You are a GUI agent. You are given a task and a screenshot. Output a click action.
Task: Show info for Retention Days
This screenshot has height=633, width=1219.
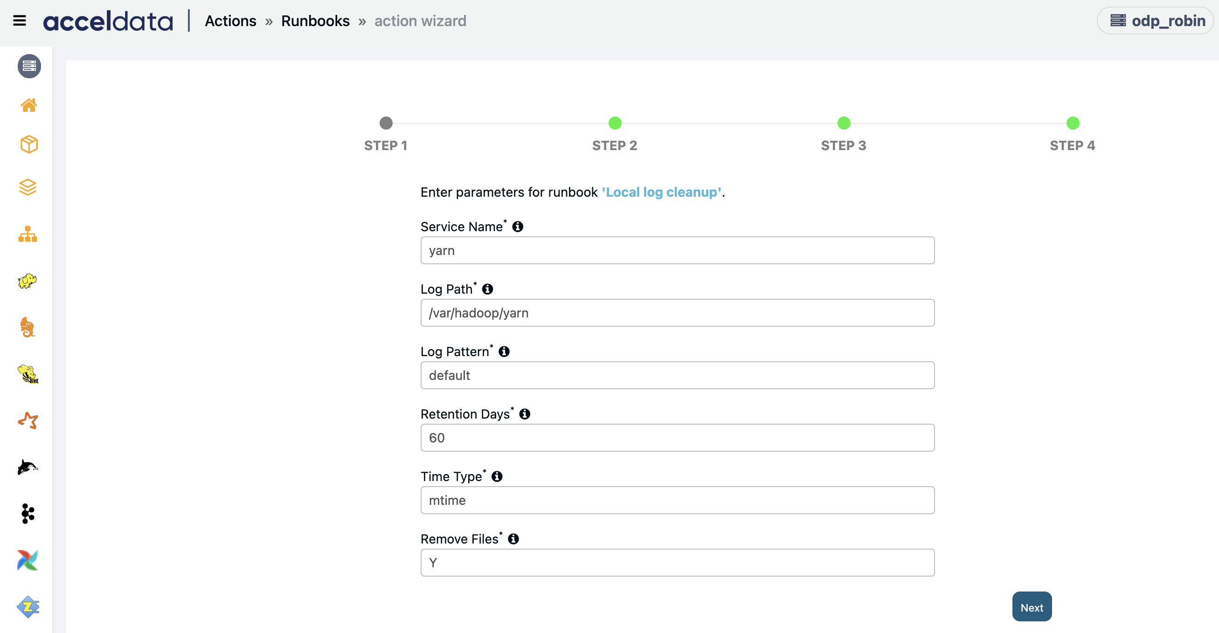(x=524, y=414)
